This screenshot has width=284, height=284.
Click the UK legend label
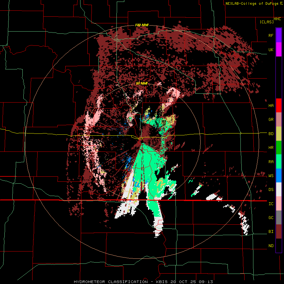[x=271, y=50]
